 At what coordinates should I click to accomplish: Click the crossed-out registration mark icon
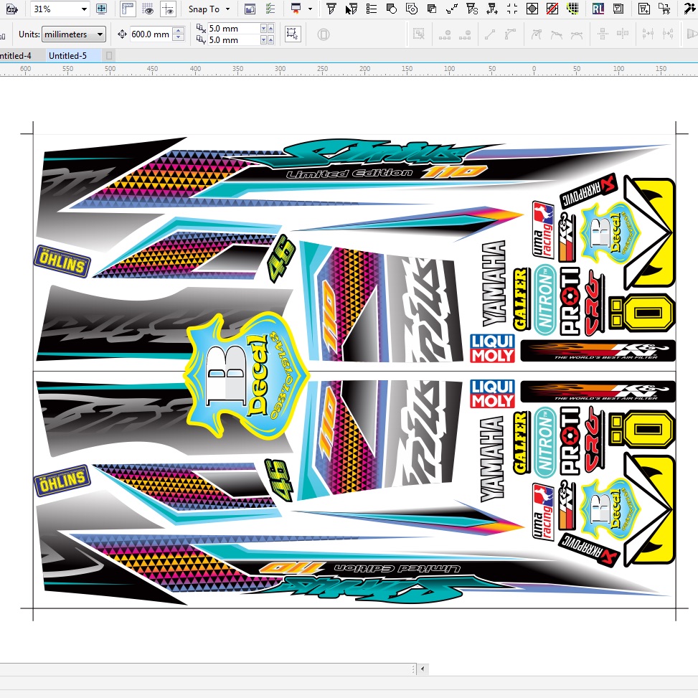pos(552,9)
